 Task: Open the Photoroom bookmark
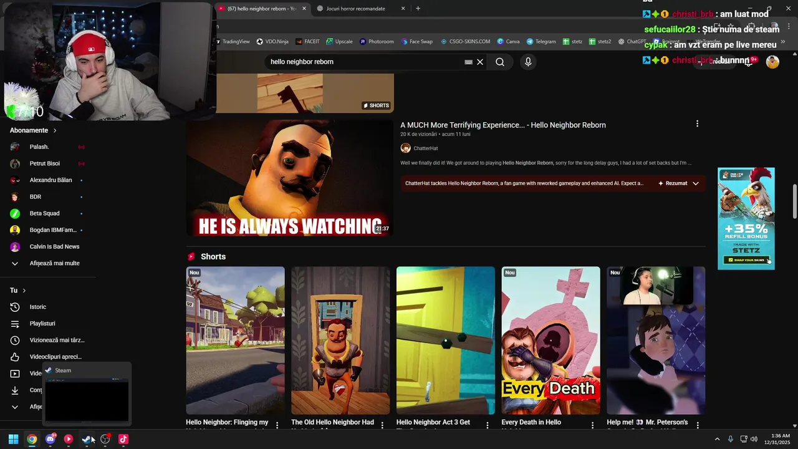pos(377,42)
